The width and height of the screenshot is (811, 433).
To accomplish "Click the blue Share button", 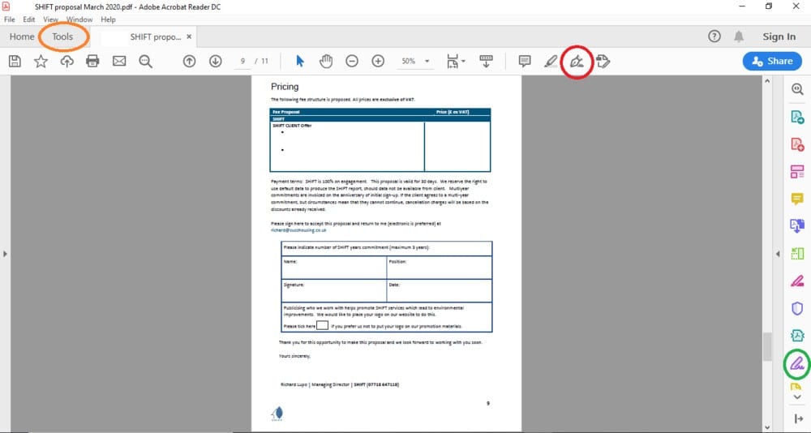I will pyautogui.click(x=772, y=61).
